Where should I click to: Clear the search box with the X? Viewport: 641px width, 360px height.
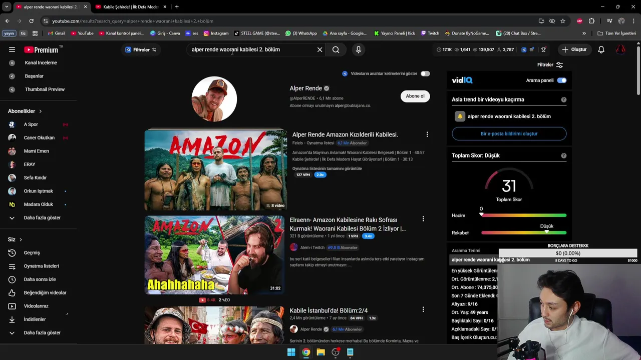tap(319, 49)
